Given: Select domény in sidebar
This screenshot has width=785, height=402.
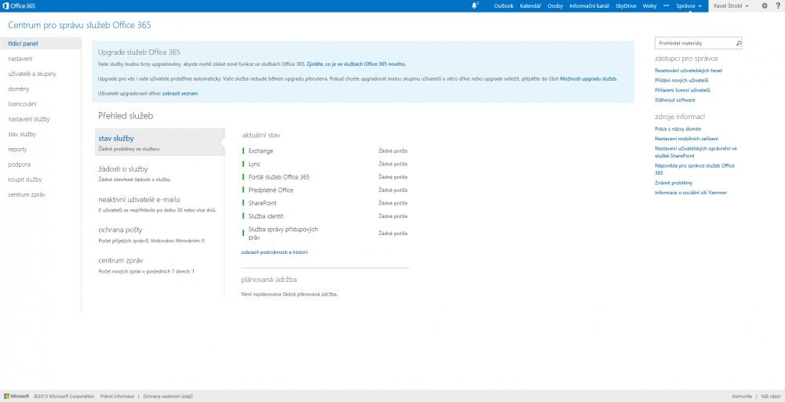Looking at the screenshot, I should tap(19, 89).
